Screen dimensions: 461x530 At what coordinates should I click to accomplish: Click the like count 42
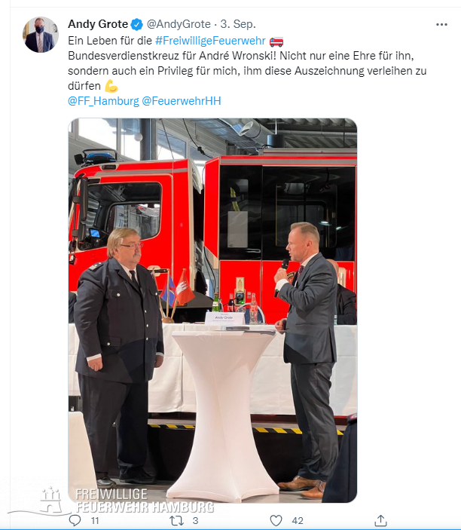(x=298, y=520)
